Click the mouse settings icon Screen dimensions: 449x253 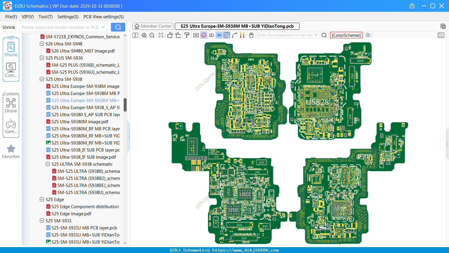click(x=251, y=35)
